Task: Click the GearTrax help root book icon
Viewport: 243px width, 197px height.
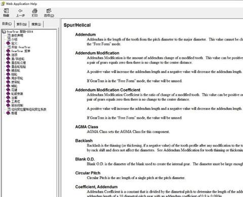Action: 4,31
